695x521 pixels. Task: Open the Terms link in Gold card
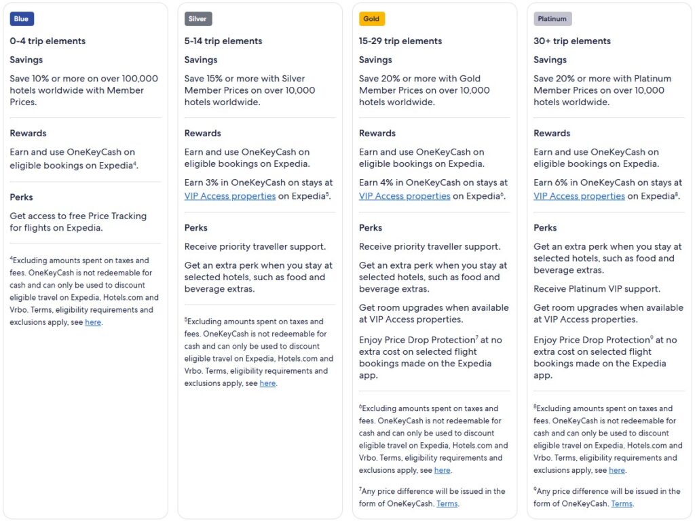point(447,504)
